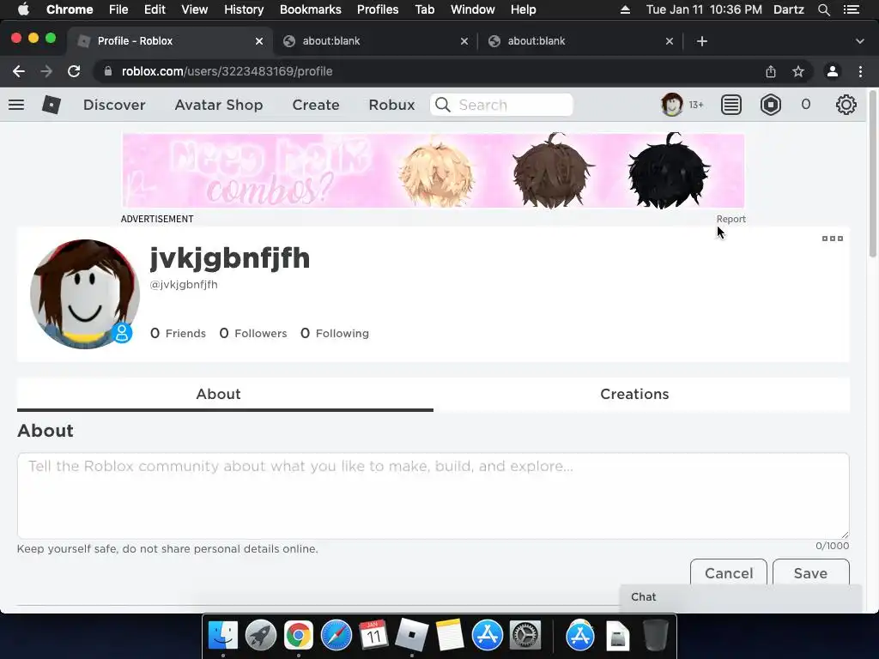Click the search magnifier icon in Roblox
This screenshot has width=879, height=659.
click(x=443, y=105)
